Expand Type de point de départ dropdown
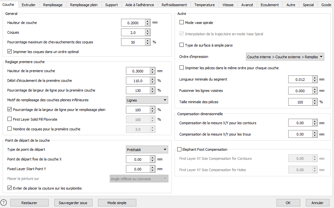This screenshot has height=208, width=334. [147, 149]
